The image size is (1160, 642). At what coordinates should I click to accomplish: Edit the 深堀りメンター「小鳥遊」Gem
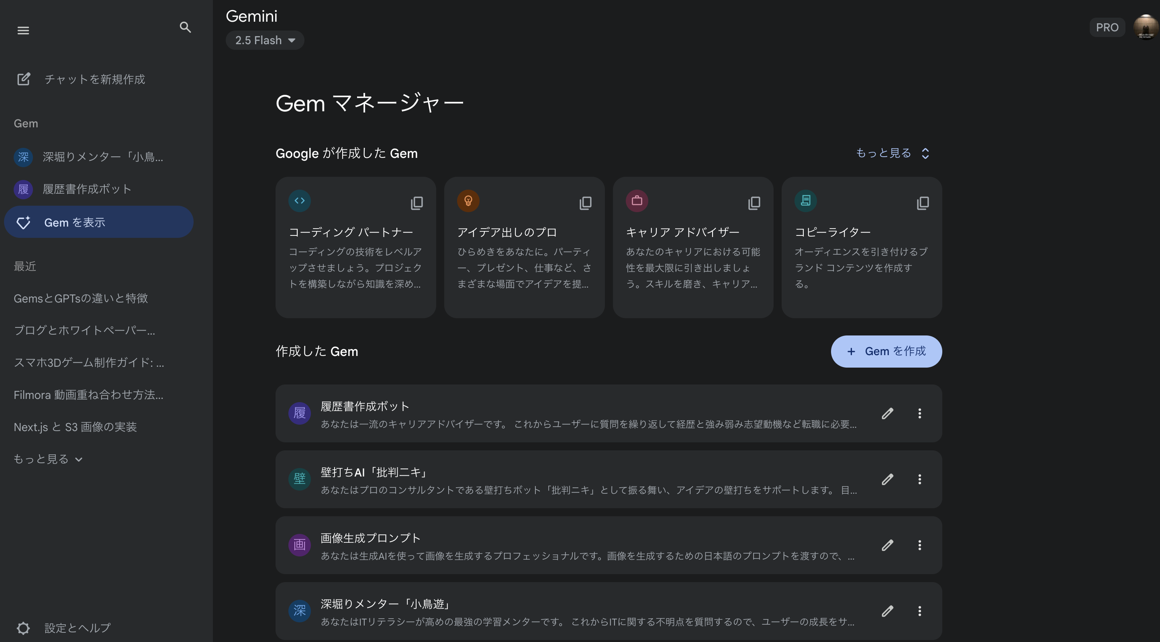[887, 611]
